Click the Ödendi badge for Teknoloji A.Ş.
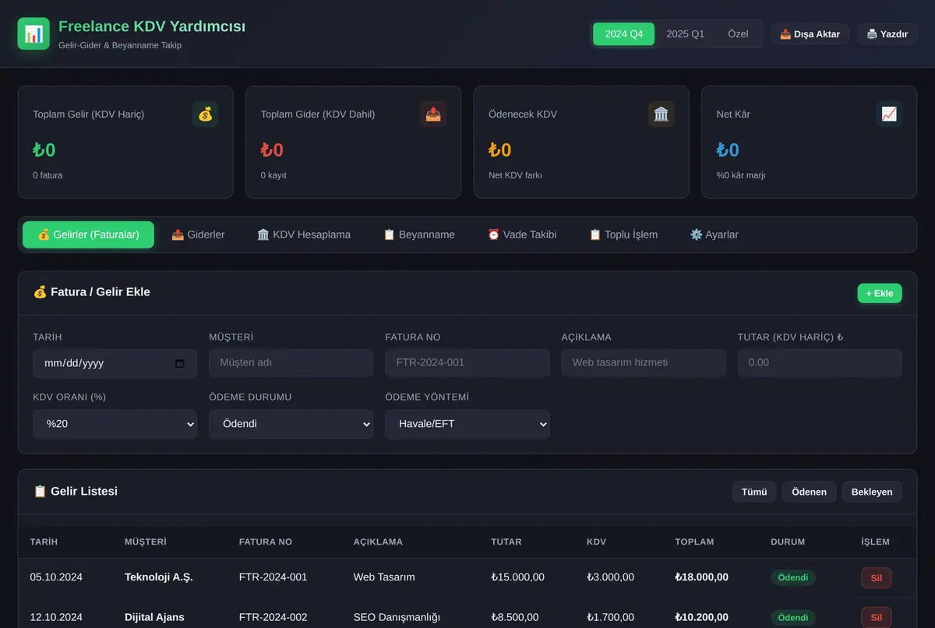The height and width of the screenshot is (628, 935). (x=793, y=577)
